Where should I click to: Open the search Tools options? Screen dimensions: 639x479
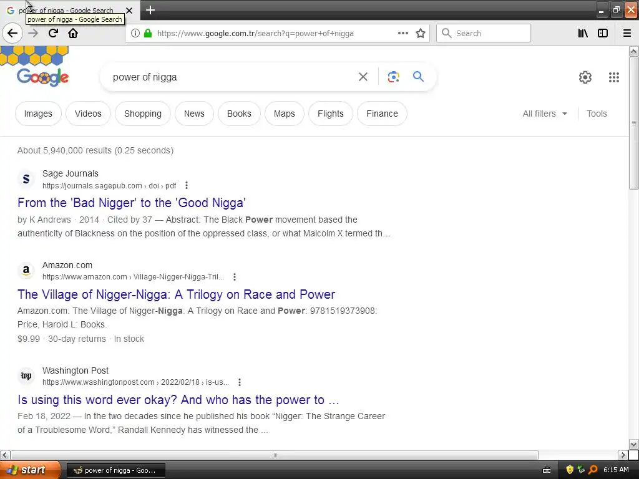click(x=597, y=114)
